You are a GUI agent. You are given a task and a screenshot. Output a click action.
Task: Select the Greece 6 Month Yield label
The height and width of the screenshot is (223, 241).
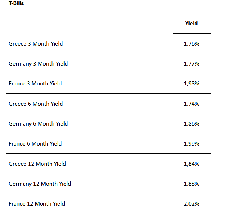[x=36, y=104]
